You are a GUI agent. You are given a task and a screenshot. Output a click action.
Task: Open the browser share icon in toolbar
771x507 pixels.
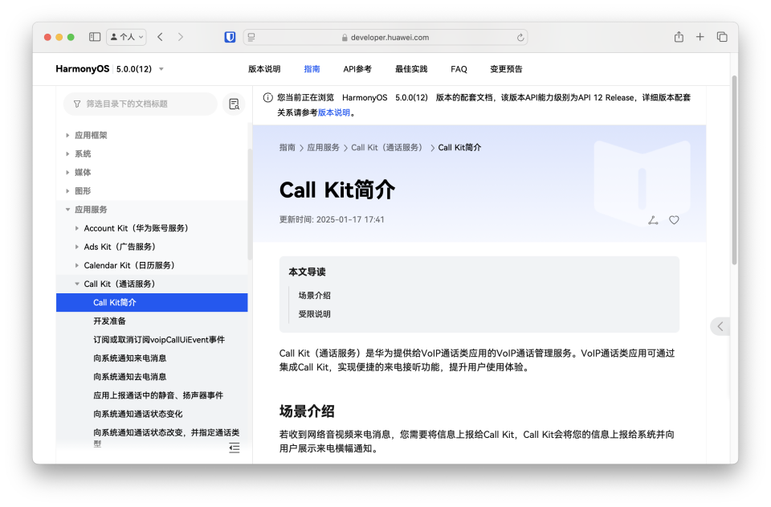[x=678, y=36]
